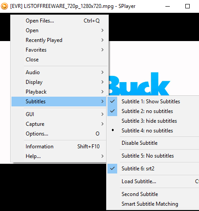Click the checkmark beside Subtitle 1
The width and height of the screenshot is (199, 211).
[112, 102]
